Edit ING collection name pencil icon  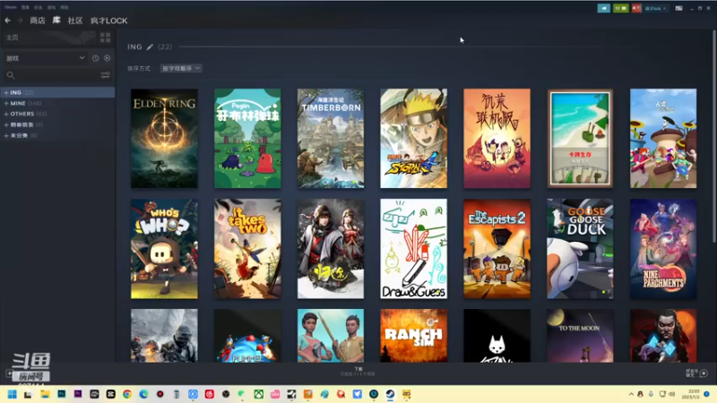pyautogui.click(x=150, y=47)
